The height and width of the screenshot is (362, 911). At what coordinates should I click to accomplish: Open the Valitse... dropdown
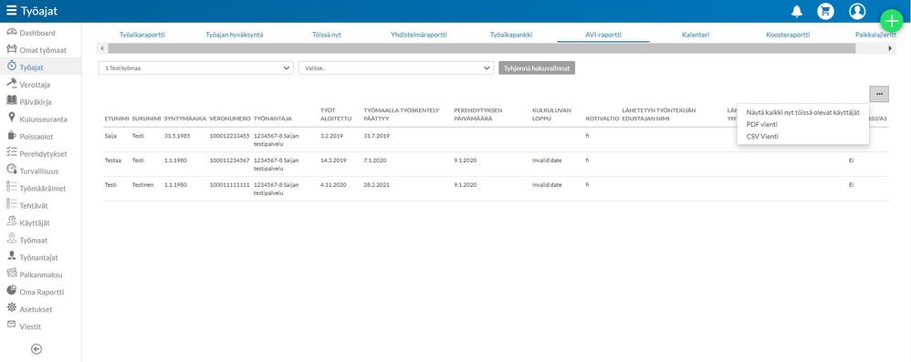click(396, 67)
